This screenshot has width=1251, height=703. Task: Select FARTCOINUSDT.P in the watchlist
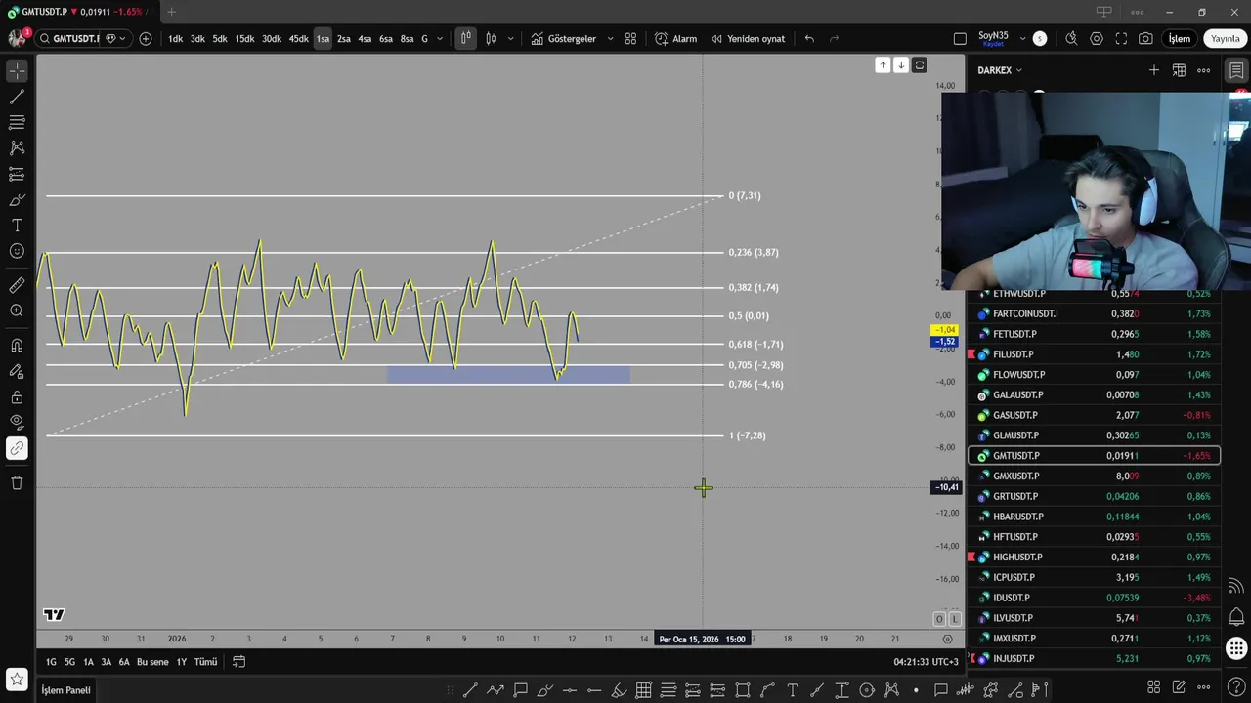1094,313
